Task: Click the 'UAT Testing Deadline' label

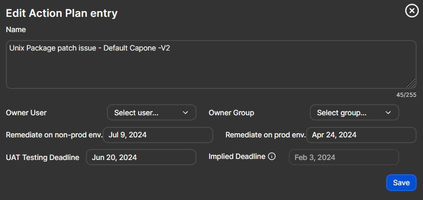Action: click(x=43, y=157)
